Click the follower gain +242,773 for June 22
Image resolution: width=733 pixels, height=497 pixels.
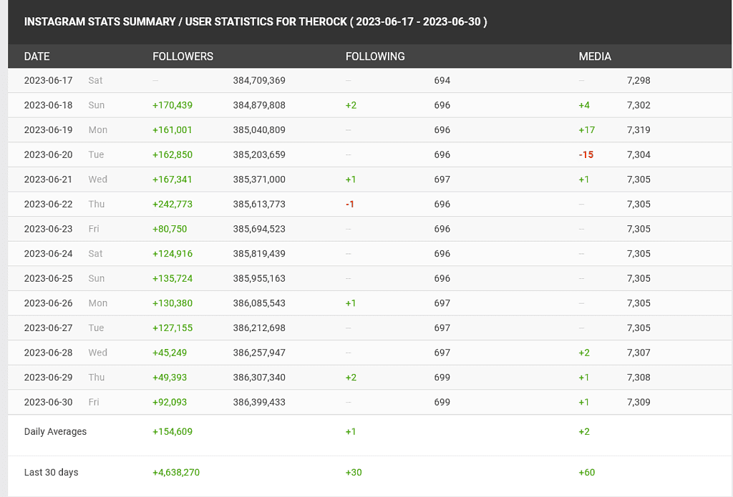(172, 204)
